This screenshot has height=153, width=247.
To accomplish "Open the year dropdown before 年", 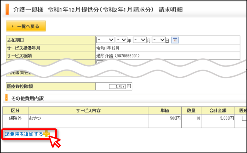I will (121, 40).
